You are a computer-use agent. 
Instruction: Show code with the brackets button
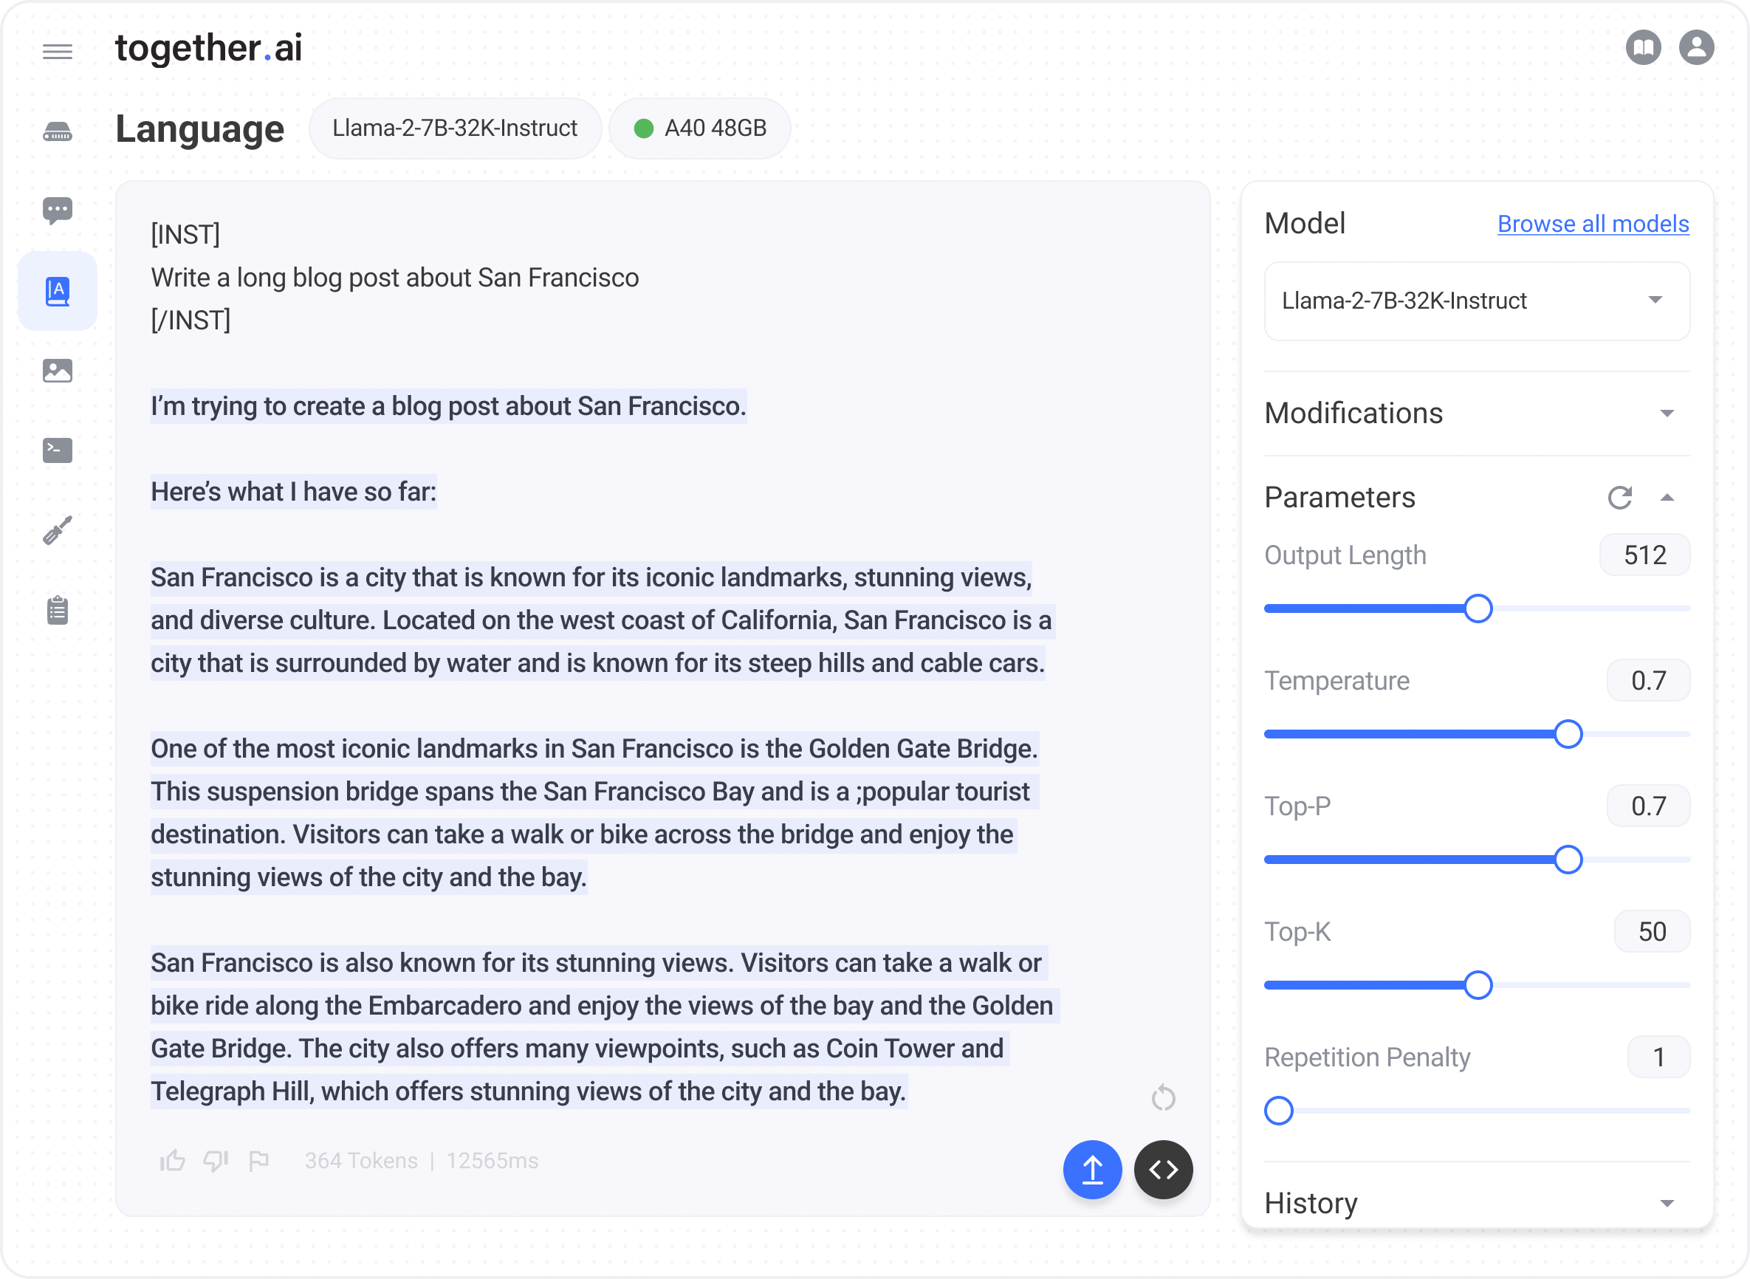(1162, 1169)
